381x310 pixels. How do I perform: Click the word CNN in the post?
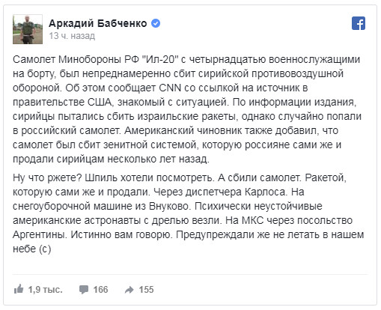click(x=170, y=88)
